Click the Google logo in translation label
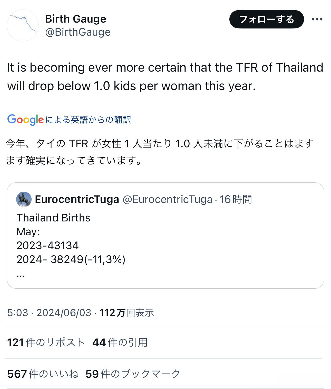The height and width of the screenshot is (389, 331). tap(25, 120)
